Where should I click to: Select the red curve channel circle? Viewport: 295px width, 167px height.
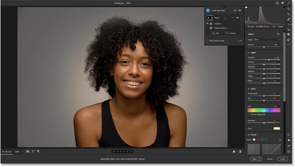[258, 140]
